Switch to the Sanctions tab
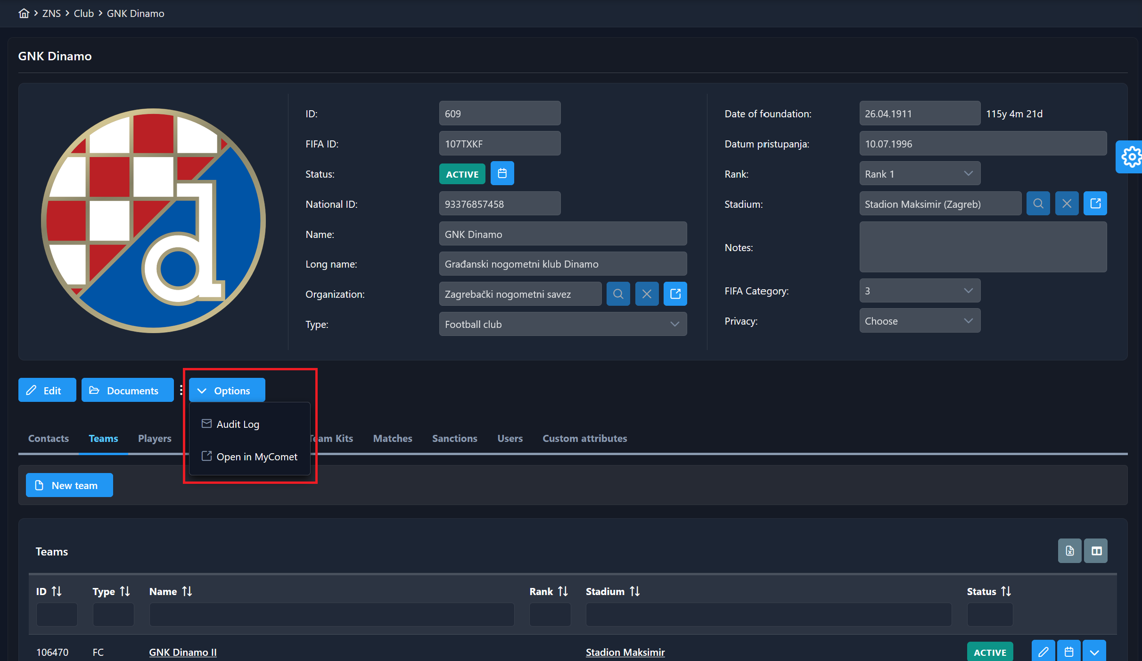 pos(454,438)
